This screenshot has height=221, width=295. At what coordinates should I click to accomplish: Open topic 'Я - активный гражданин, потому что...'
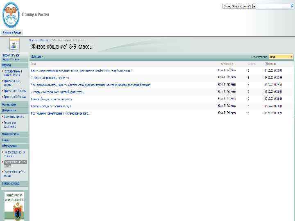[51, 78]
